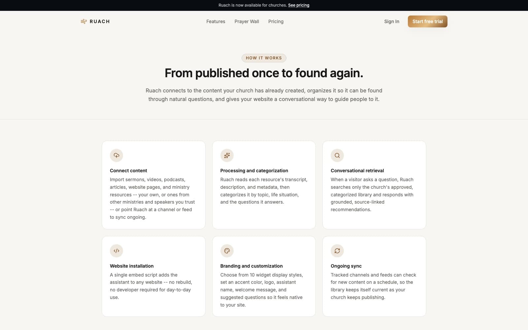Click the Ruach wind logo icon
This screenshot has height=330, width=528.
83,21
